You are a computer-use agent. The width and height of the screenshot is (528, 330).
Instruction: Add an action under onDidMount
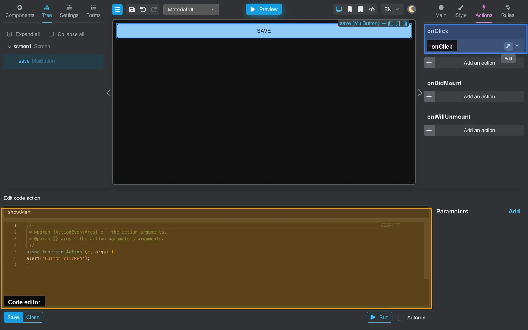point(479,96)
